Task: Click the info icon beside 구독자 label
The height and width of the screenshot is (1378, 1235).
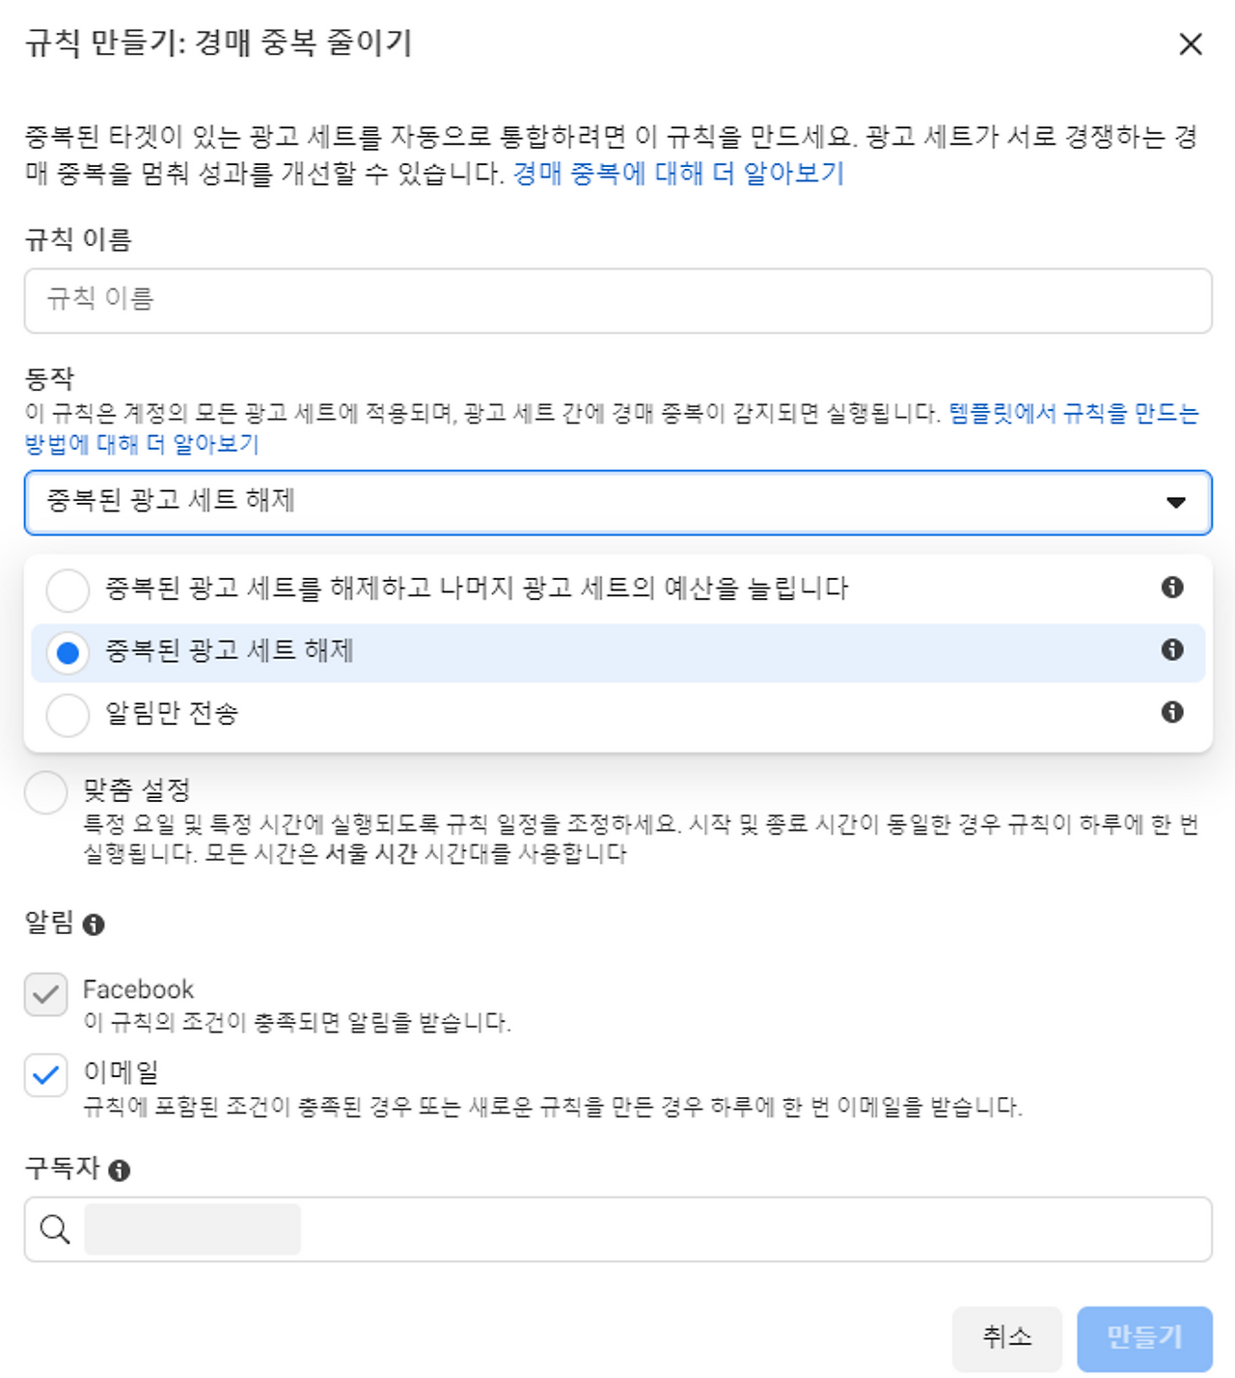Action: (120, 1171)
